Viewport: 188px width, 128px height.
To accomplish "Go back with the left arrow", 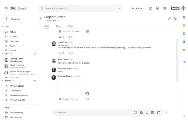I will pyautogui.click(x=41, y=18).
